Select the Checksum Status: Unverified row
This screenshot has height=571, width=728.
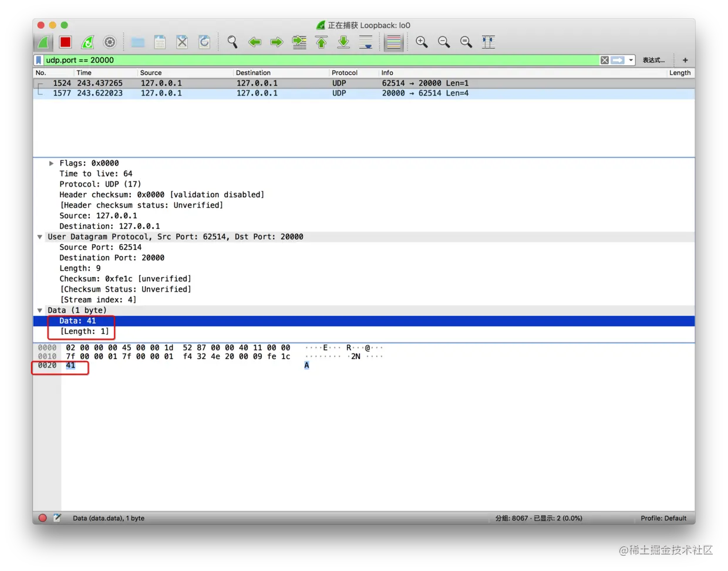(364, 289)
